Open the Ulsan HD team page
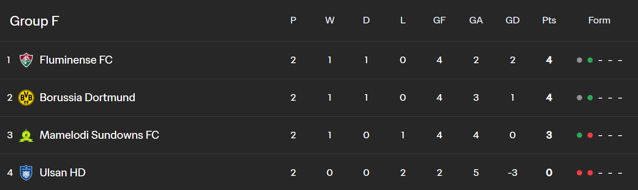Screen dimensions: 638x190 tap(63, 173)
